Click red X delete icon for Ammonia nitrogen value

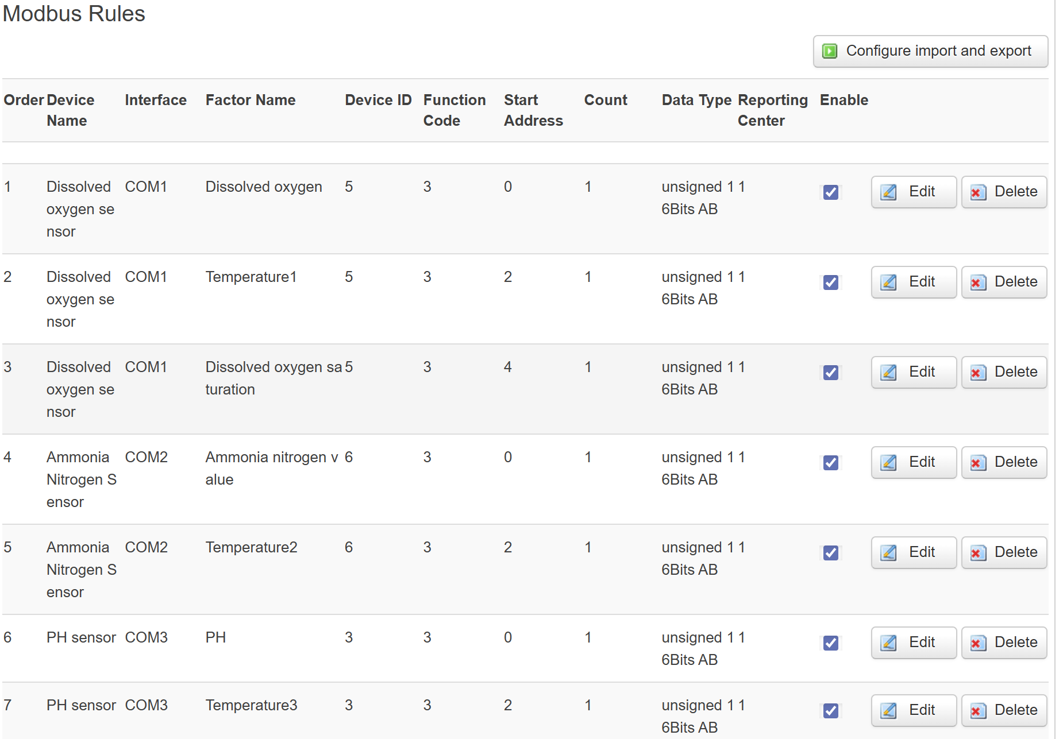(x=977, y=462)
